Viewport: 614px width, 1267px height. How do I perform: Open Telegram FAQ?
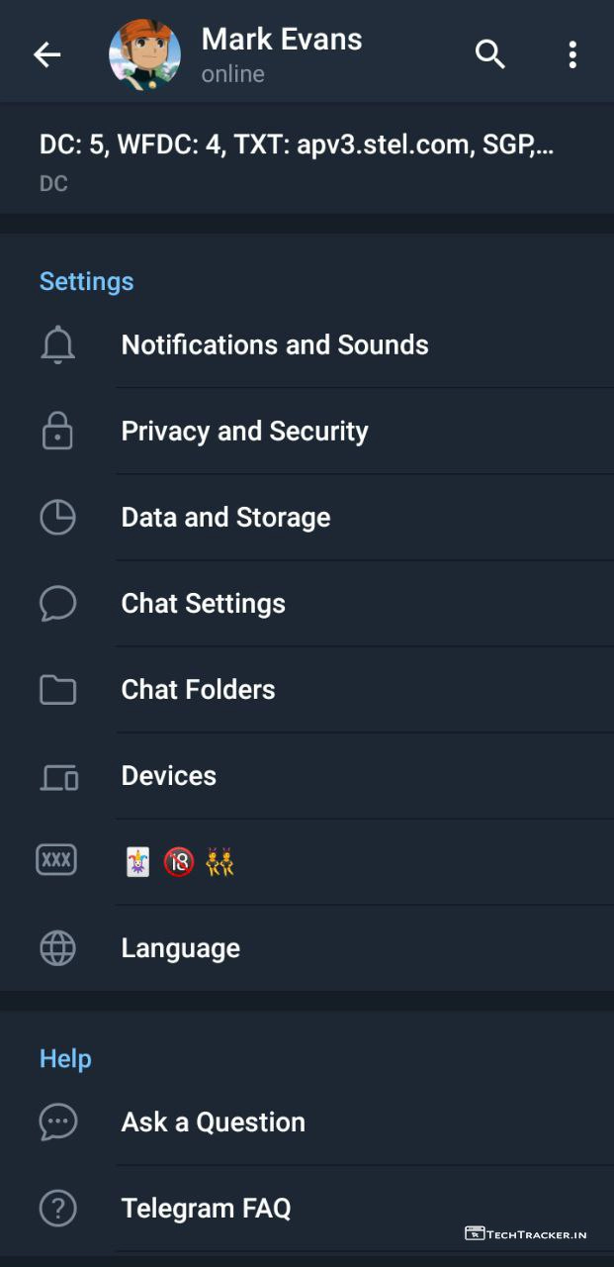pyautogui.click(x=206, y=1209)
